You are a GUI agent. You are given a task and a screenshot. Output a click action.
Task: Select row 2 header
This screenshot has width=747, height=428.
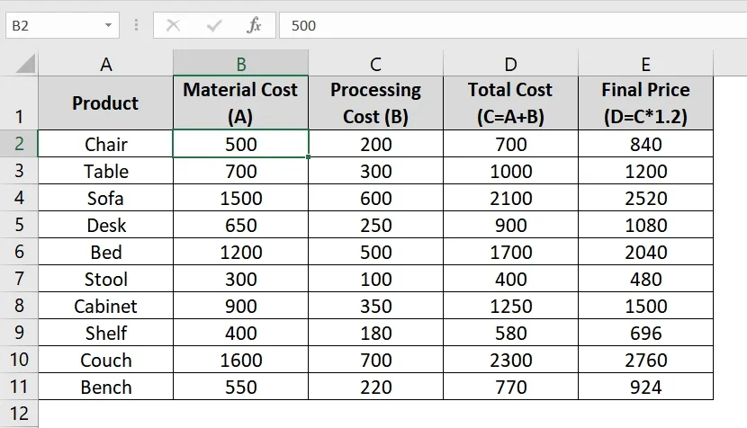(19, 143)
